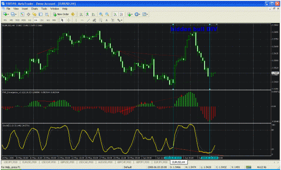Switch chart to line chart
Screen dimensions: 281x170
(94, 14)
